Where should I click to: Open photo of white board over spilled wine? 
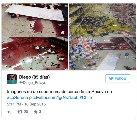point(35,20)
